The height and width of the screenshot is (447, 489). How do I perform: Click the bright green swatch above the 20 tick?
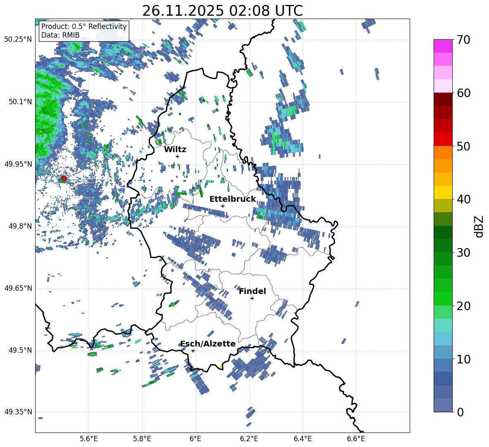click(443, 299)
